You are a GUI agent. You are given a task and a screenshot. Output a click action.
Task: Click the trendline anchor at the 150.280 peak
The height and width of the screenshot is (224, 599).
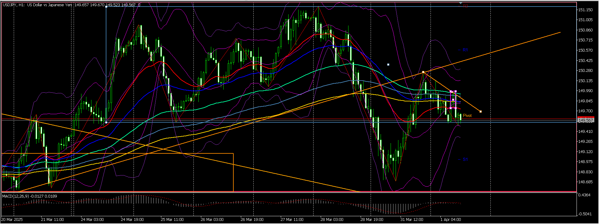(423, 72)
